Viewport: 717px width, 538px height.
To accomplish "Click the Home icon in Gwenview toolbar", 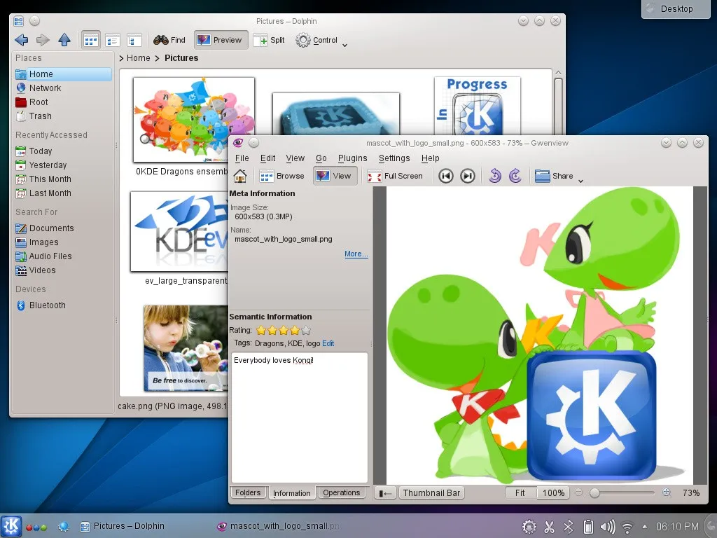I will coord(240,176).
